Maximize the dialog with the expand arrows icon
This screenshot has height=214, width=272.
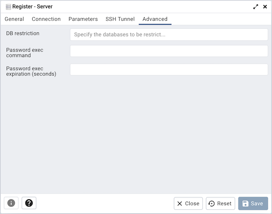tap(255, 7)
